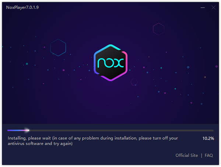Click the separator between Official Site and FAQ
Screen dimensions: 221x167
201,156
